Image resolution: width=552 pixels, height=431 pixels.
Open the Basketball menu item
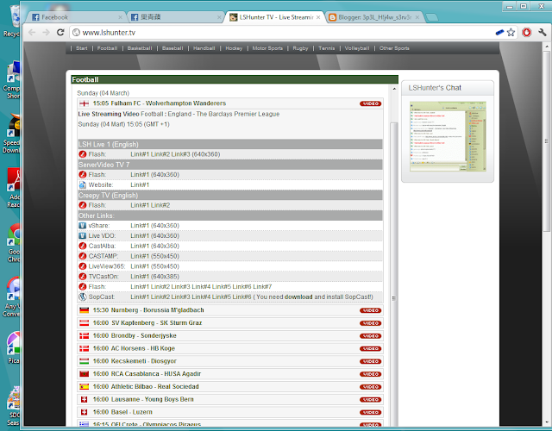[x=140, y=48]
